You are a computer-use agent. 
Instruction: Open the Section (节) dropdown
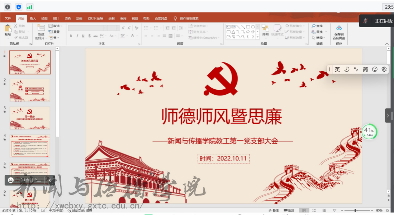click(x=54, y=38)
